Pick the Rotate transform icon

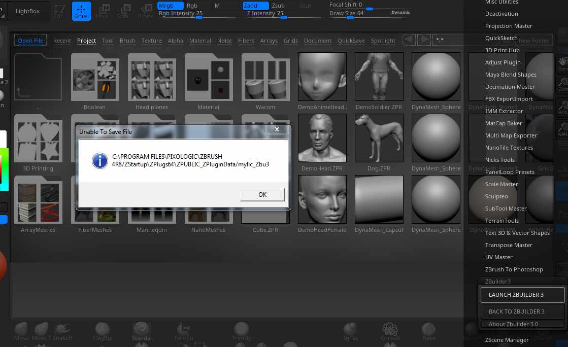pyautogui.click(x=145, y=11)
